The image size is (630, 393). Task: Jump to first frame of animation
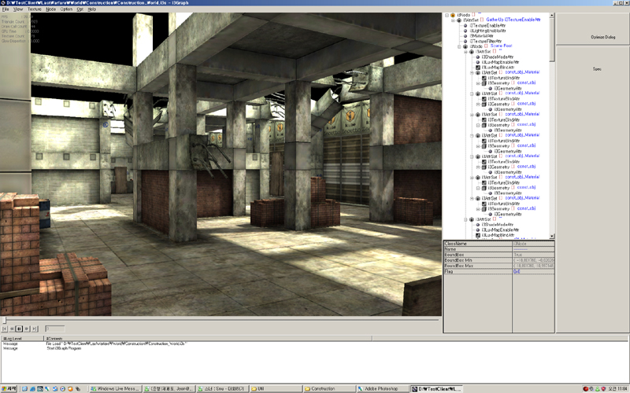pos(6,328)
